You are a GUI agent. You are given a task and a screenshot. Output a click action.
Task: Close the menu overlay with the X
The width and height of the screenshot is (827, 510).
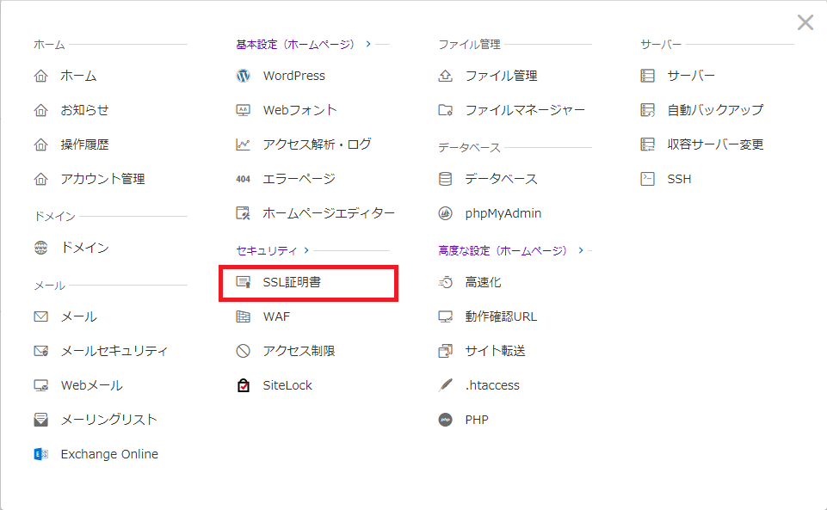[805, 22]
